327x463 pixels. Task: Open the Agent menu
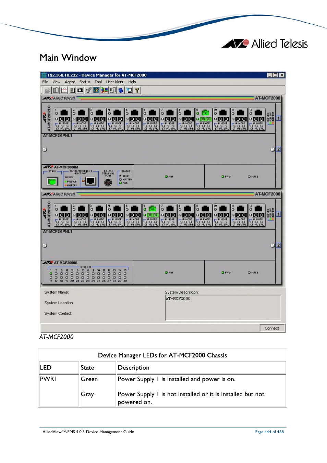(x=70, y=82)
